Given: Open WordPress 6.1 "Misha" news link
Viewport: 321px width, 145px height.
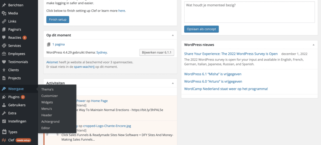Looking at the screenshot, I should coord(213,74).
